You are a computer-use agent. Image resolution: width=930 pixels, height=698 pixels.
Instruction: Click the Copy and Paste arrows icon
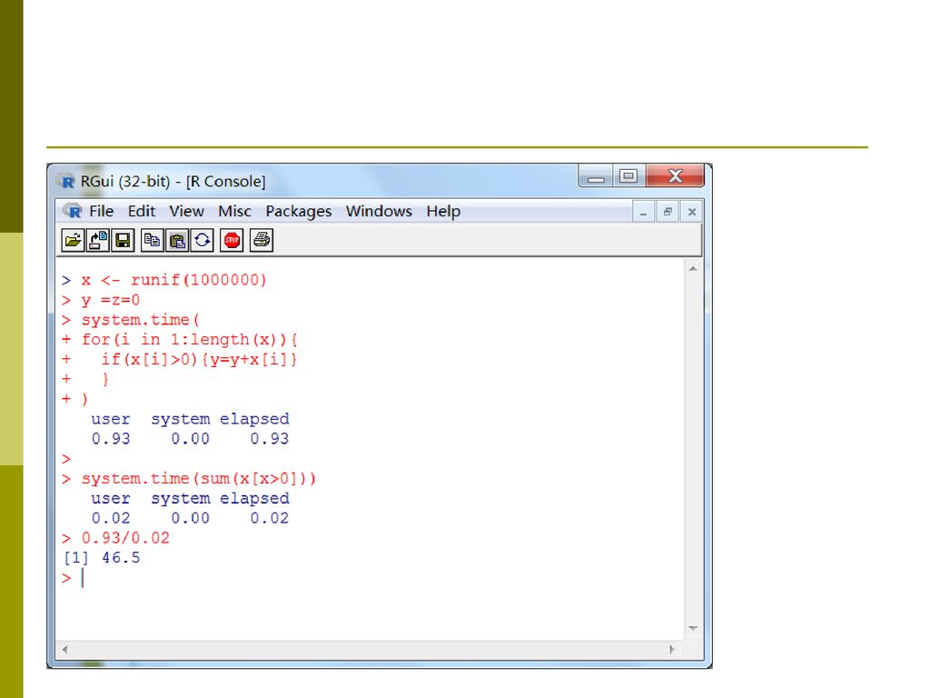click(x=203, y=240)
